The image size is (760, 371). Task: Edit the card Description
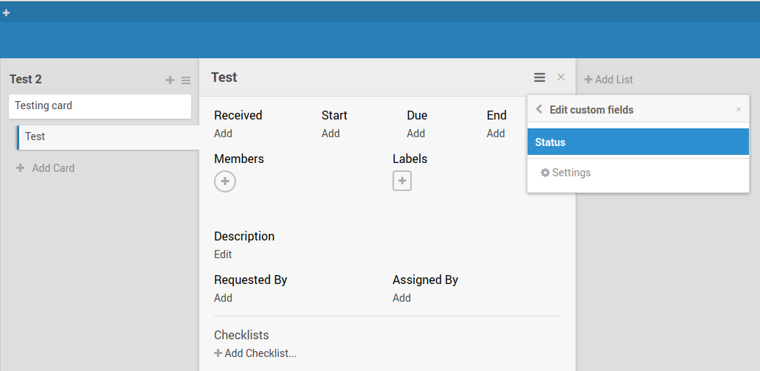tap(223, 254)
